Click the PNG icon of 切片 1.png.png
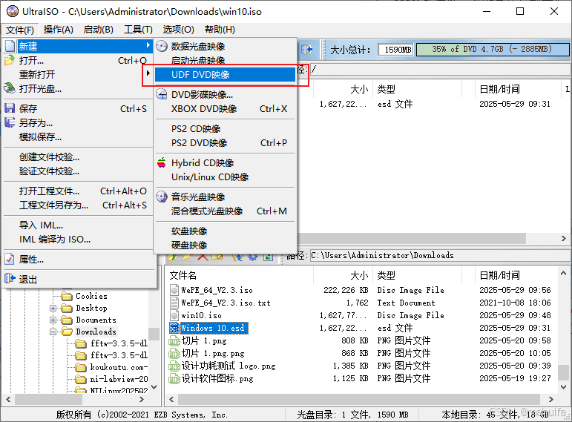 pyautogui.click(x=174, y=353)
